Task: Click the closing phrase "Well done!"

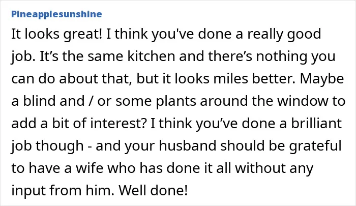Action: (153, 190)
